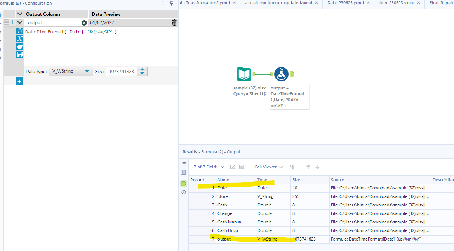
Task: Select all fields check icon
Action: (x=233, y=167)
